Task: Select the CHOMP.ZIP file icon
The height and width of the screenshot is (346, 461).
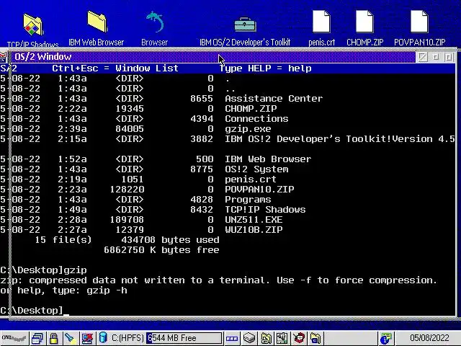Action: 364,22
